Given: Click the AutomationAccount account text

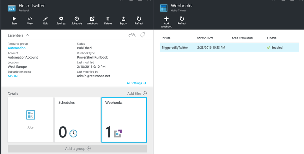Looking at the screenshot, I should pos(23,57).
